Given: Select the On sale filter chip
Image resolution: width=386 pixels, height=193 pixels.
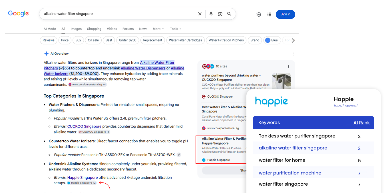Looking at the screenshot, I should coord(93,40).
